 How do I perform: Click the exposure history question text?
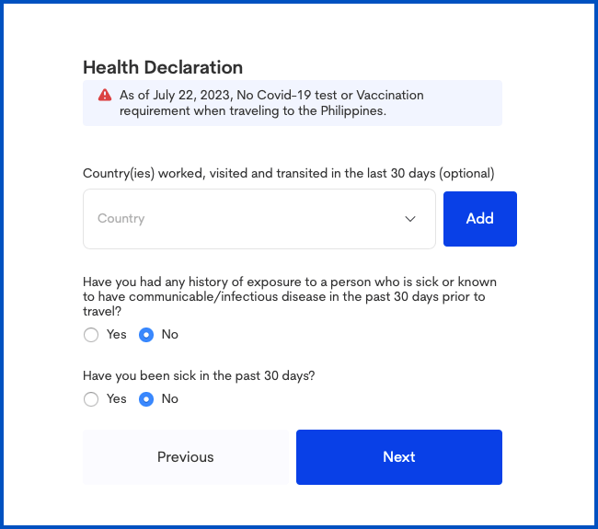coord(290,296)
